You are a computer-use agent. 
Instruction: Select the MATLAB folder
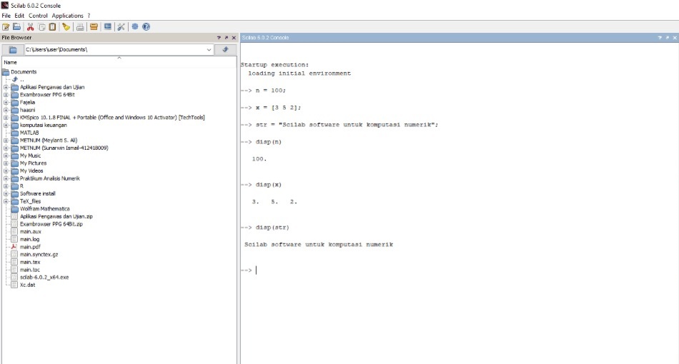point(29,133)
